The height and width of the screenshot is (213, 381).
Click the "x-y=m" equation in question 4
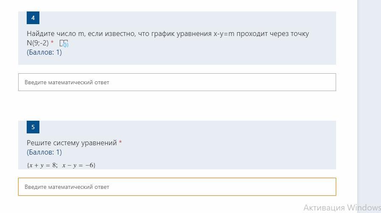click(224, 34)
